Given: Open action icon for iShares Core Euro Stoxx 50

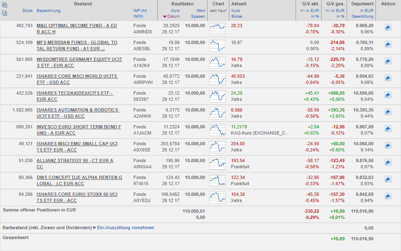Looking at the screenshot, I should pos(388,196).
